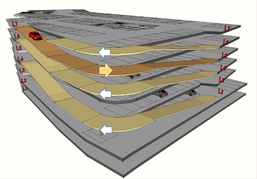The height and width of the screenshot is (179, 257).
Task: Click the L7 label on the right side
Action: (x=227, y=29)
